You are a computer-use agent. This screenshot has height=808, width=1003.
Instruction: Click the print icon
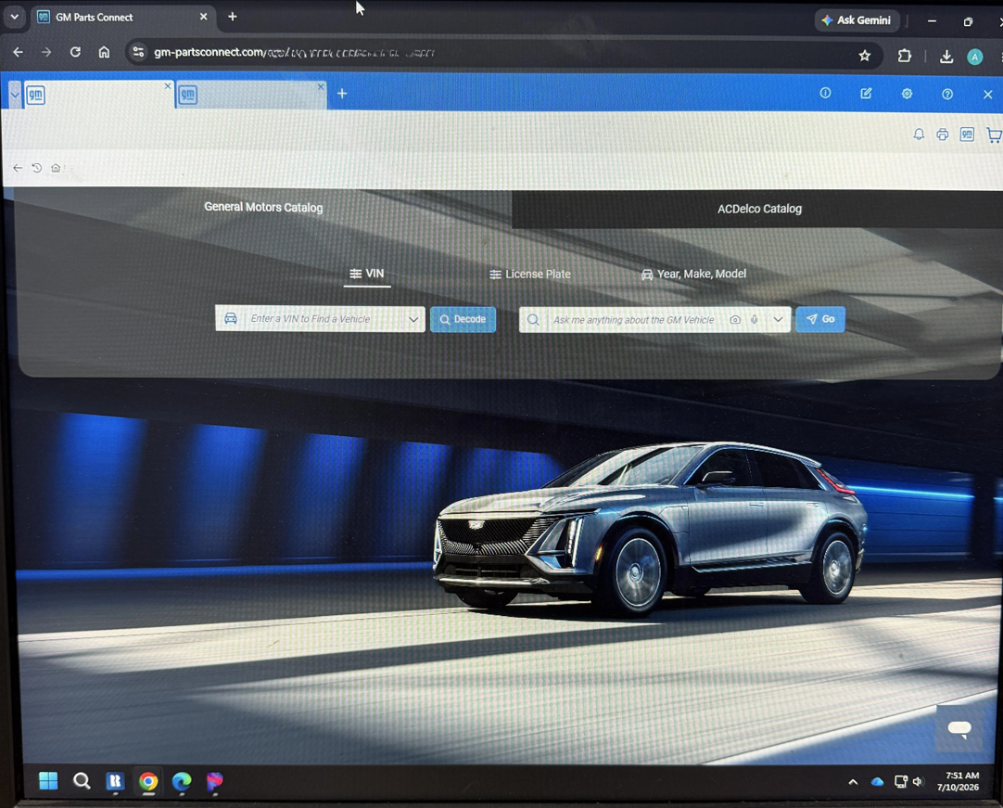pos(942,135)
